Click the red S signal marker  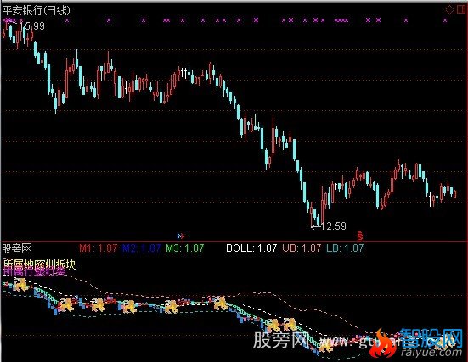(360, 236)
